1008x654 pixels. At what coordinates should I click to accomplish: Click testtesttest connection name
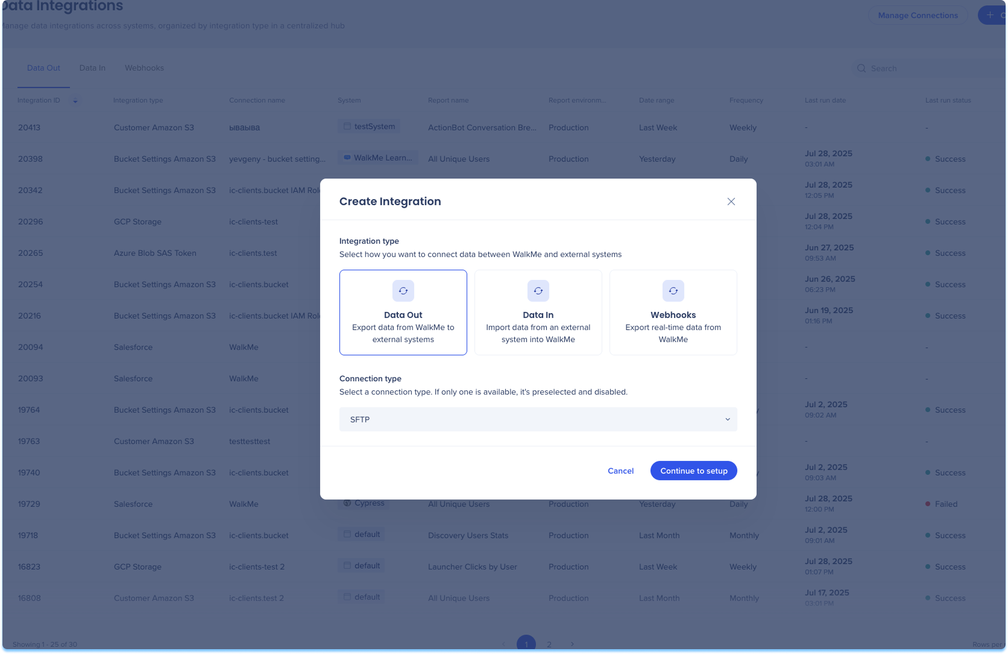pyautogui.click(x=250, y=441)
